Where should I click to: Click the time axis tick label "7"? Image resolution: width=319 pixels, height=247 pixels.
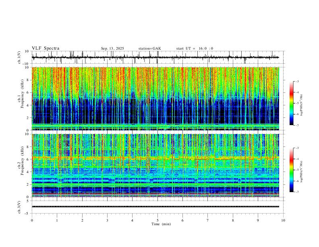[x=208, y=220]
